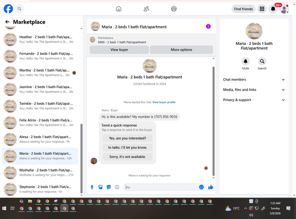Attach a photo file icon
The height and width of the screenshot is (219, 296).
[x=101, y=187]
